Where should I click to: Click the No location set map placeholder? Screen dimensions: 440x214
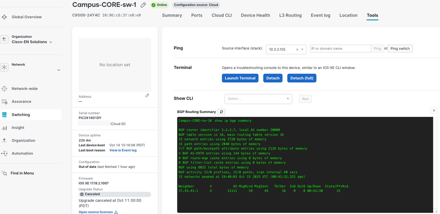coord(115,65)
